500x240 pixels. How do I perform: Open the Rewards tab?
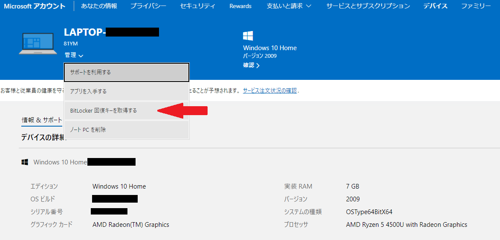tap(240, 6)
